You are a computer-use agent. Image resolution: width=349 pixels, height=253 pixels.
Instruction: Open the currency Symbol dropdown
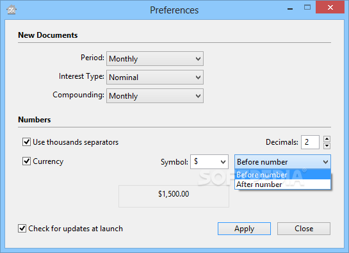(x=209, y=161)
